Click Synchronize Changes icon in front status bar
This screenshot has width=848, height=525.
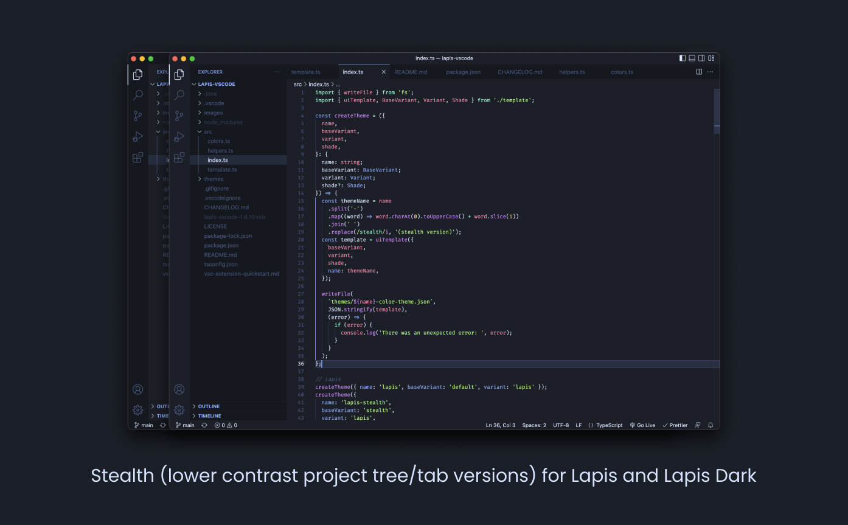click(204, 425)
